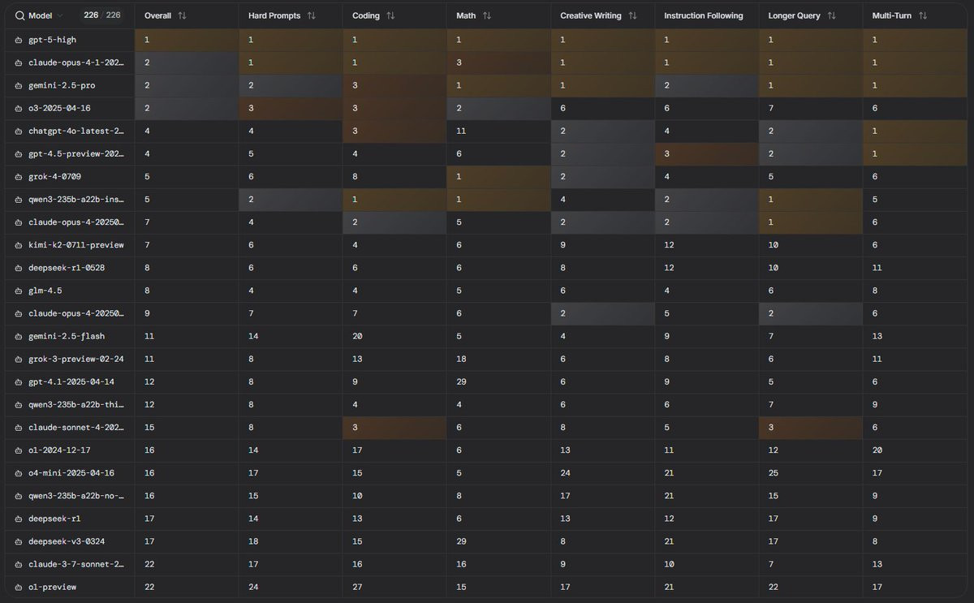The width and height of the screenshot is (974, 603).
Task: Click the icon beside deepseek-r1-0528
Action: click(19, 267)
